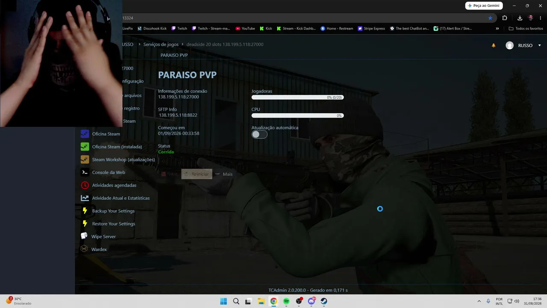Go to Serviços de jogos breadcrumb
The image size is (547, 308).
pos(161,44)
